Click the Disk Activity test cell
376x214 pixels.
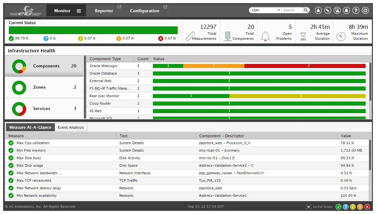(130, 158)
